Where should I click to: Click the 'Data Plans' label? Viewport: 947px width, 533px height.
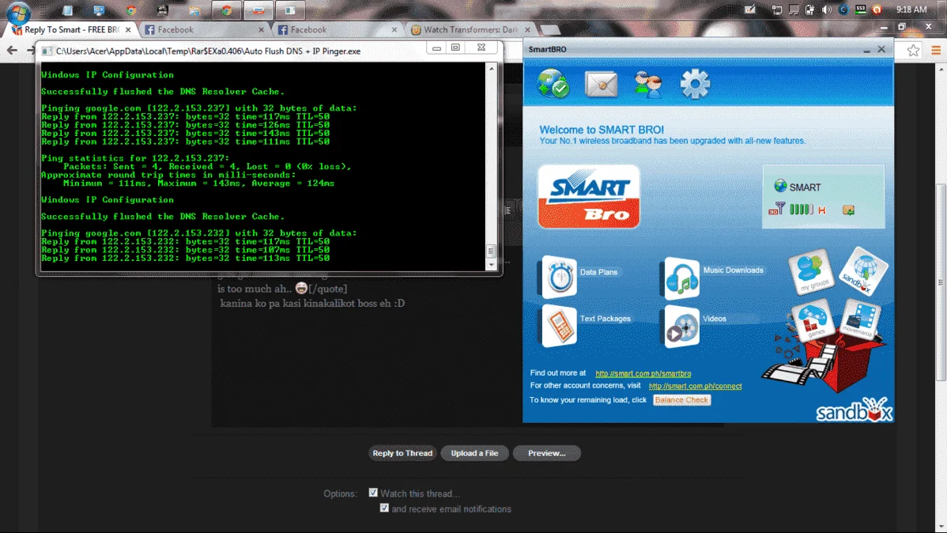598,272
